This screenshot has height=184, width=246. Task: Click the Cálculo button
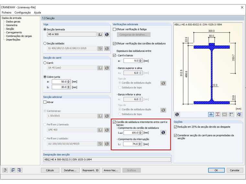tap(50, 170)
